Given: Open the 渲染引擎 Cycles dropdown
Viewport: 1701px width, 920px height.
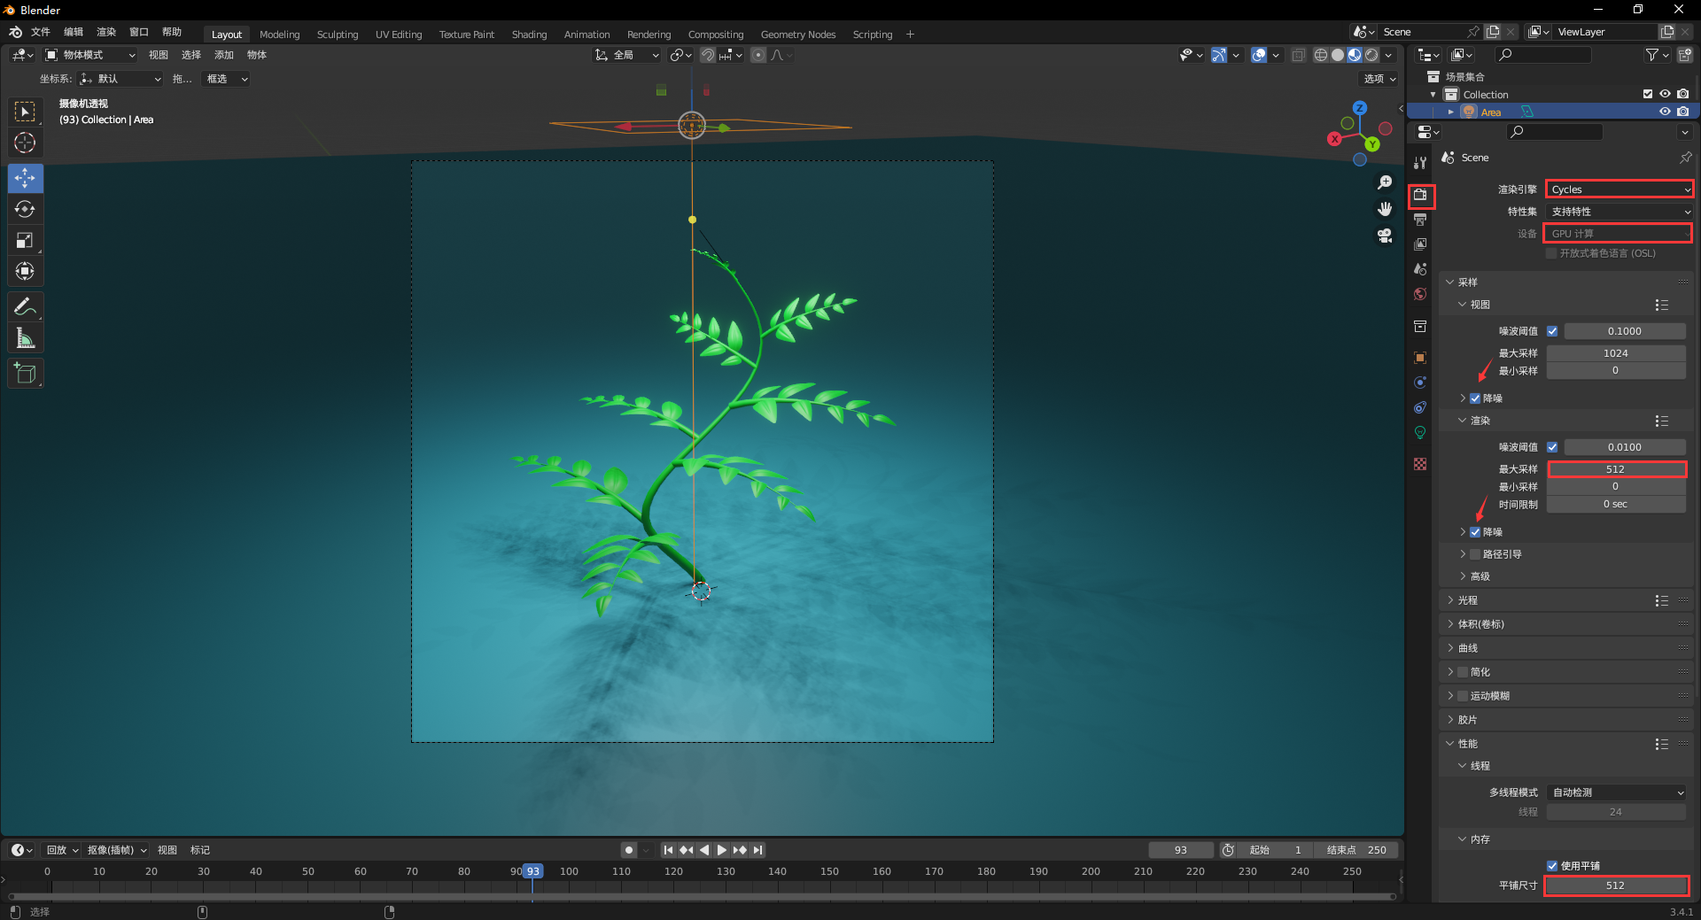Looking at the screenshot, I should click(x=1619, y=189).
